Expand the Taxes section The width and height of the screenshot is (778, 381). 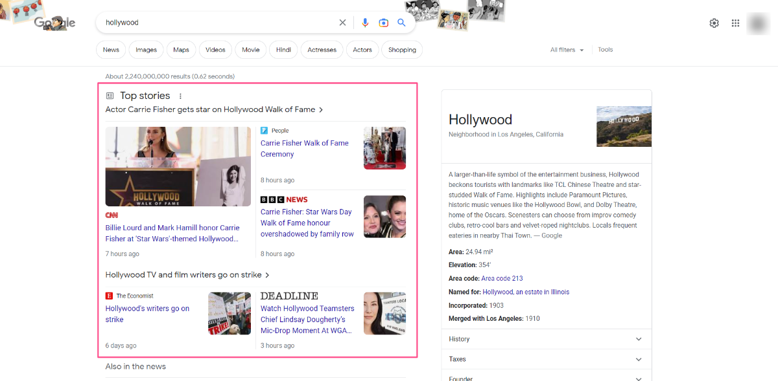546,359
